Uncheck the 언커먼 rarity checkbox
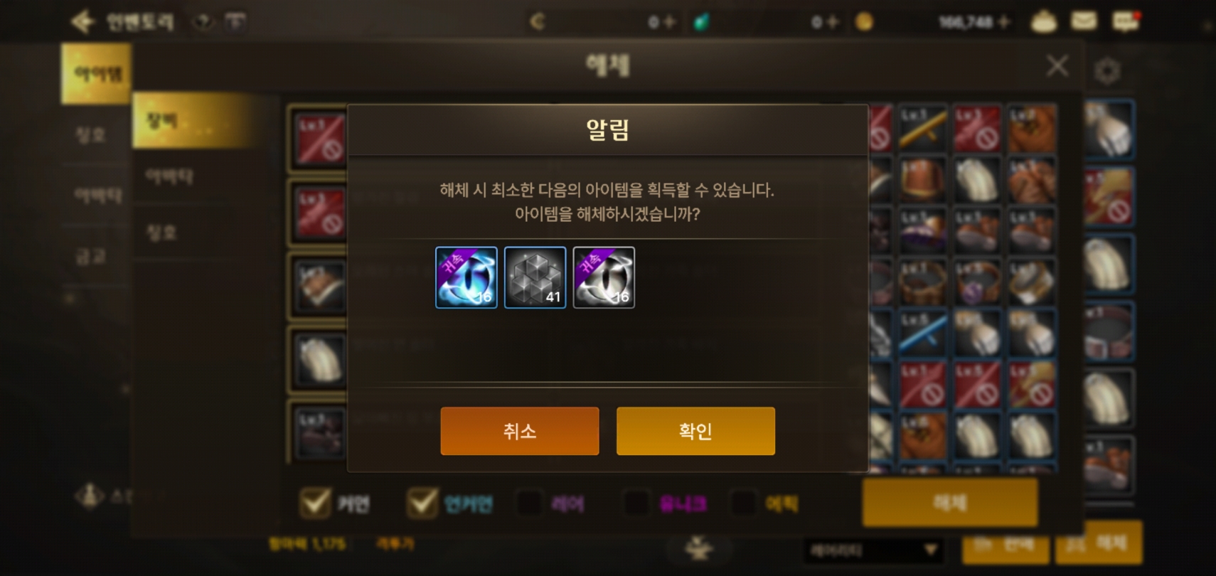 point(422,503)
